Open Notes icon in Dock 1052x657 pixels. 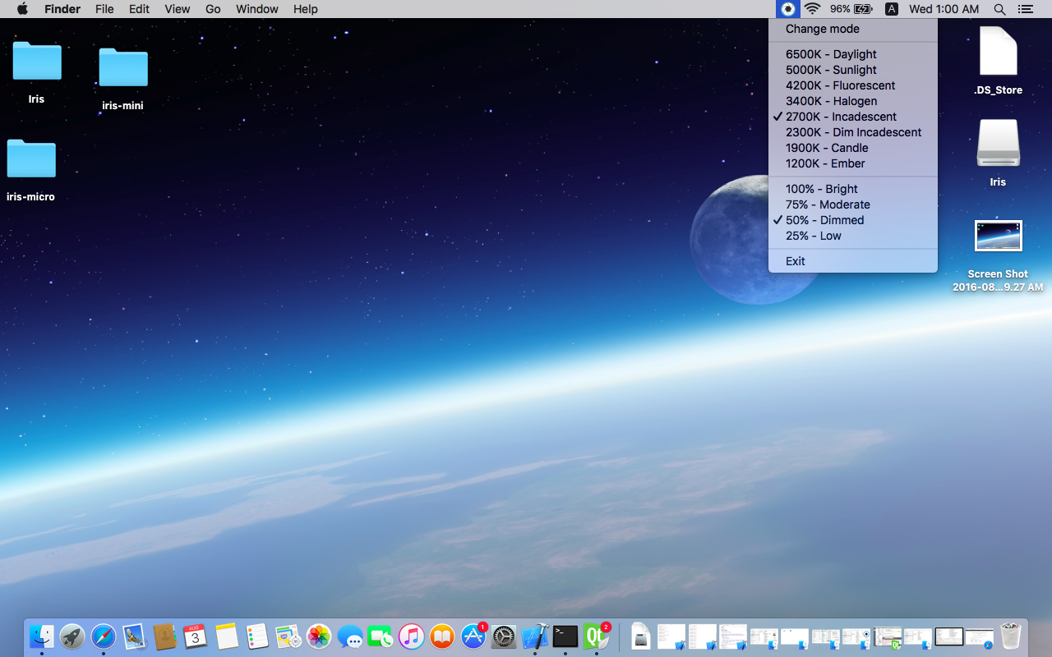(227, 636)
